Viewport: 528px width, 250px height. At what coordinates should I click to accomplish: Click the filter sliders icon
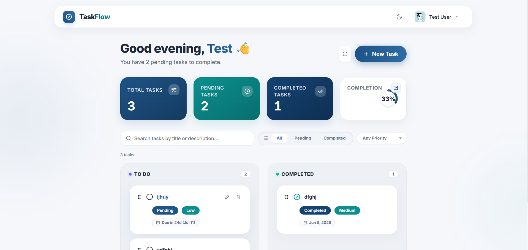tap(266, 138)
